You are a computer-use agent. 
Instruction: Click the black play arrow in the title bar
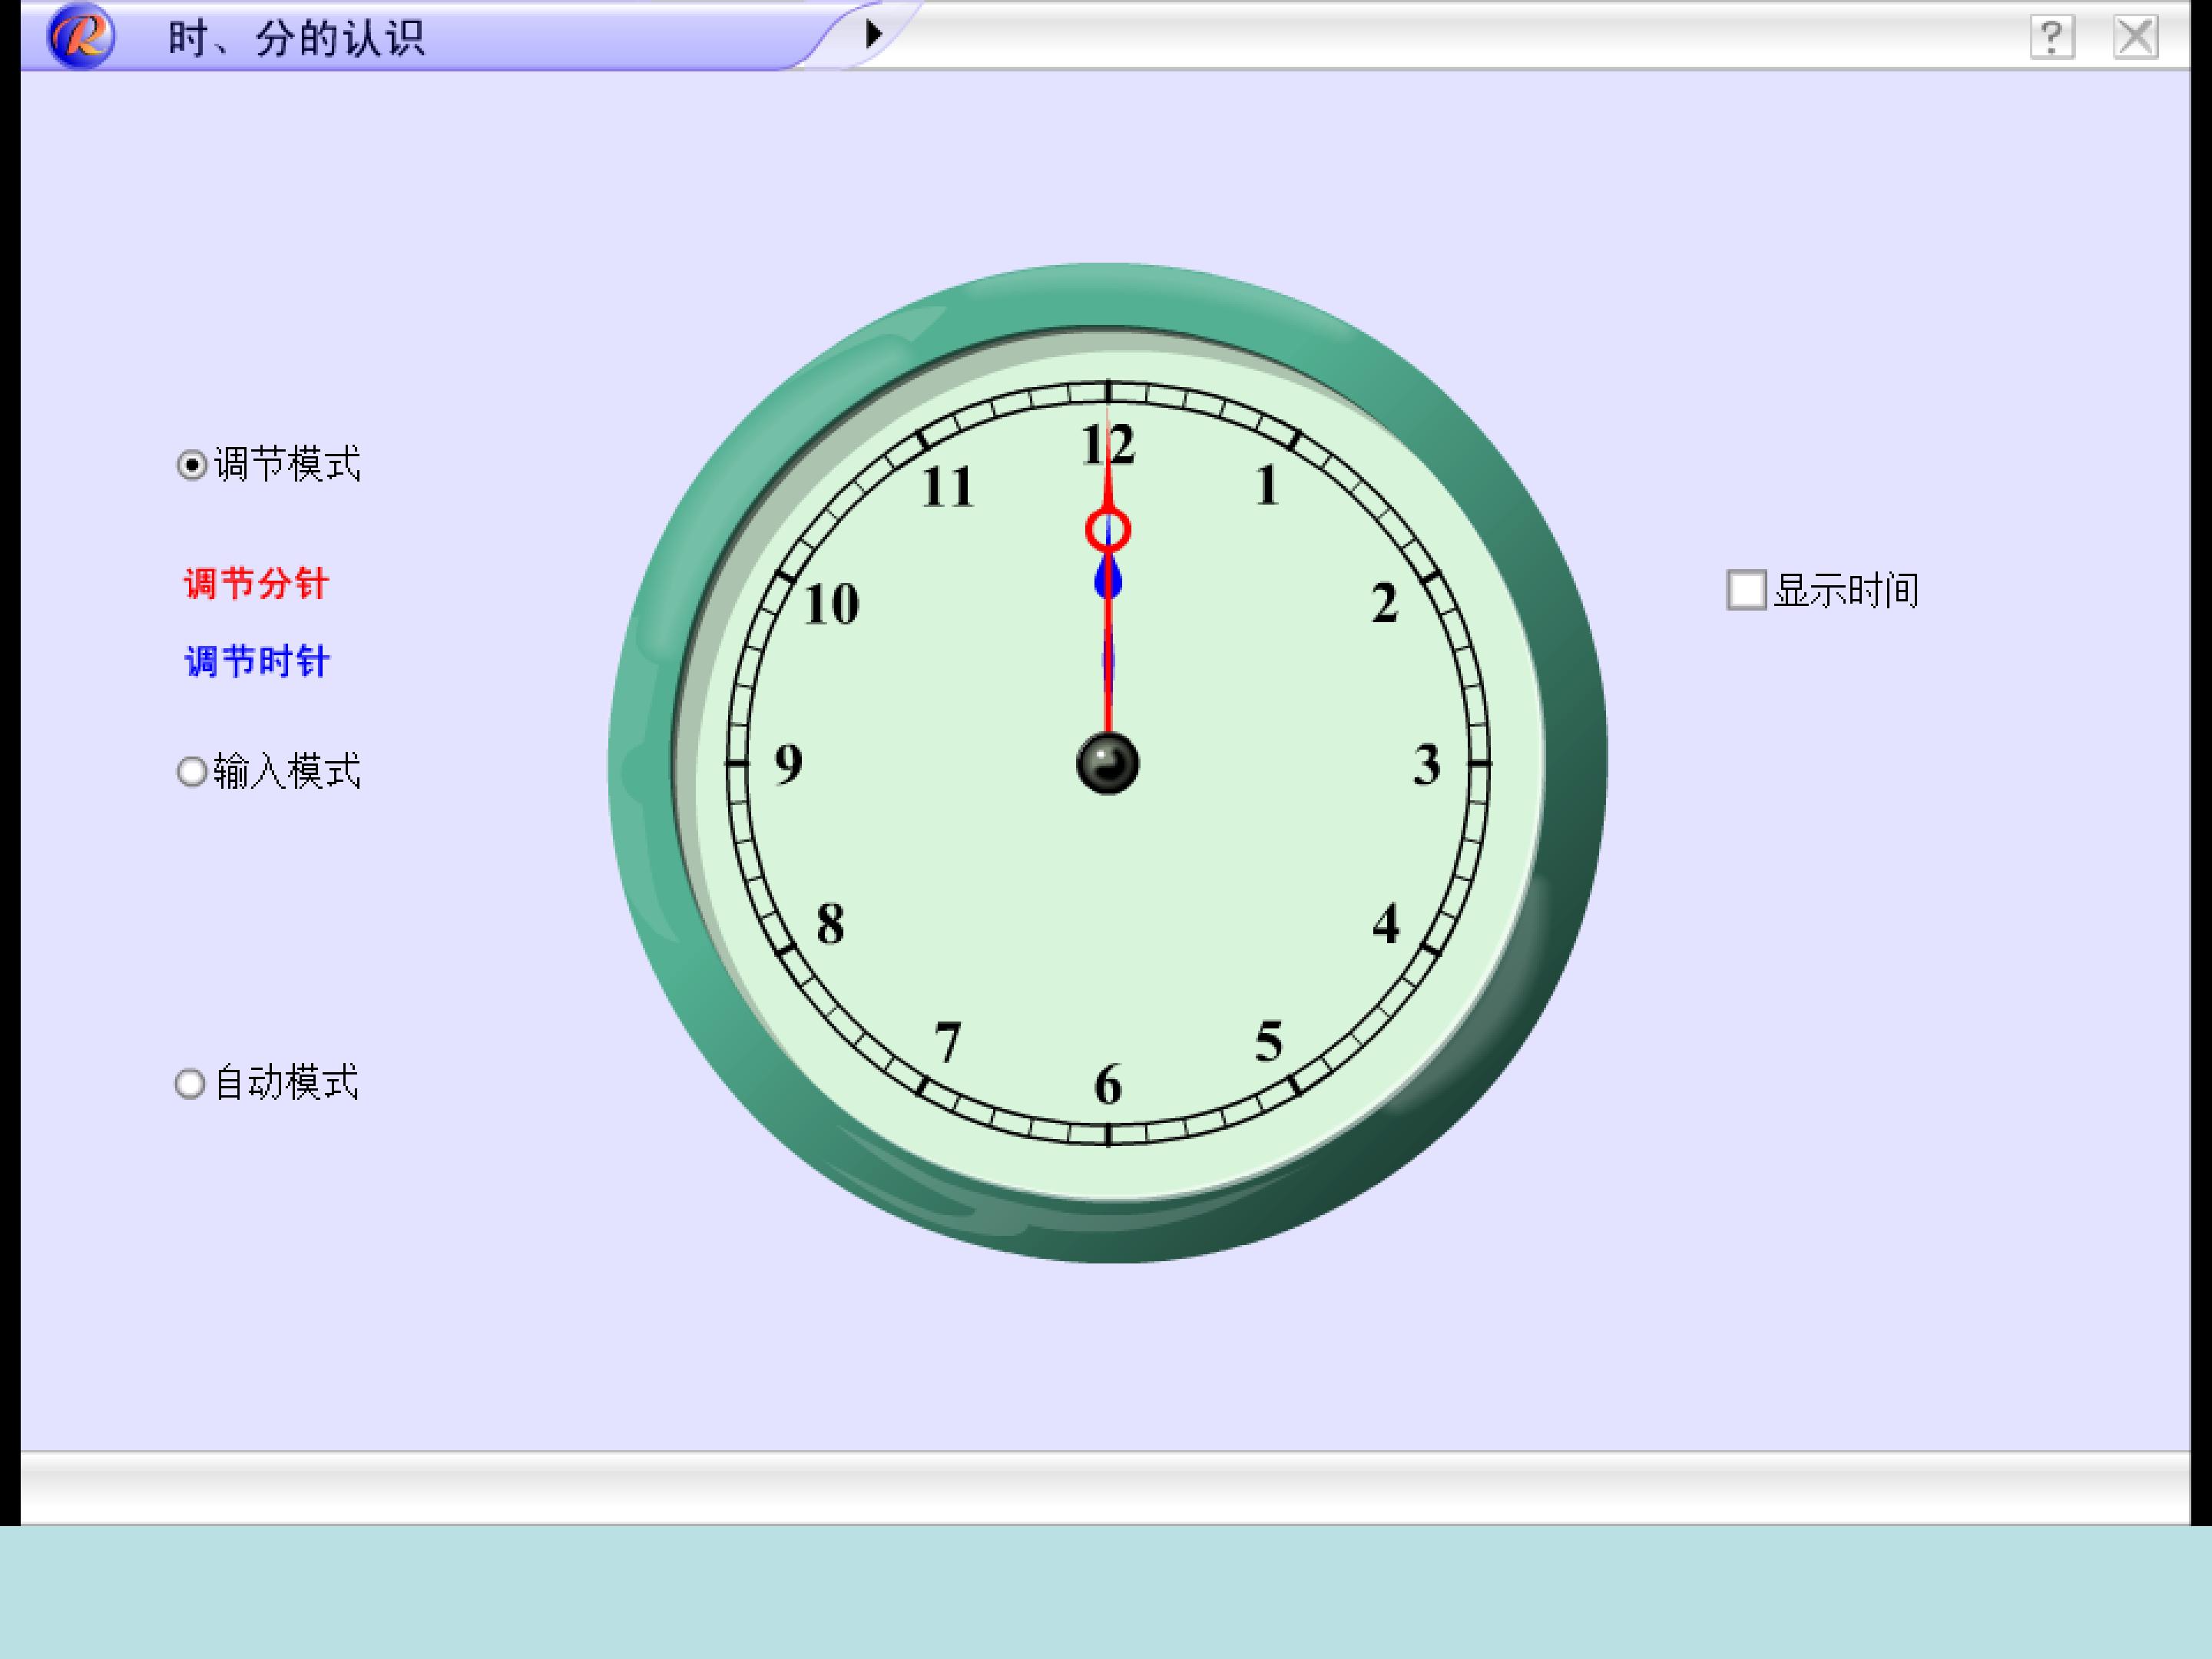pos(874,34)
